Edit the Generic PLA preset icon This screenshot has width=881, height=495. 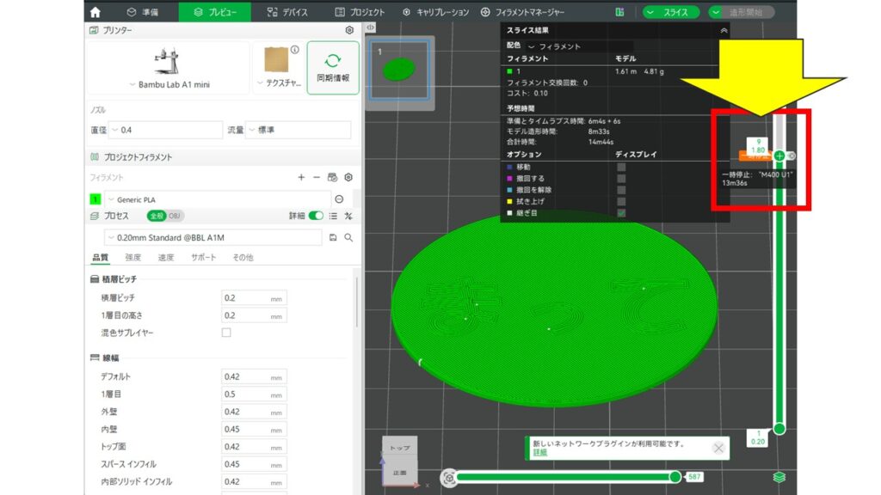click(339, 199)
